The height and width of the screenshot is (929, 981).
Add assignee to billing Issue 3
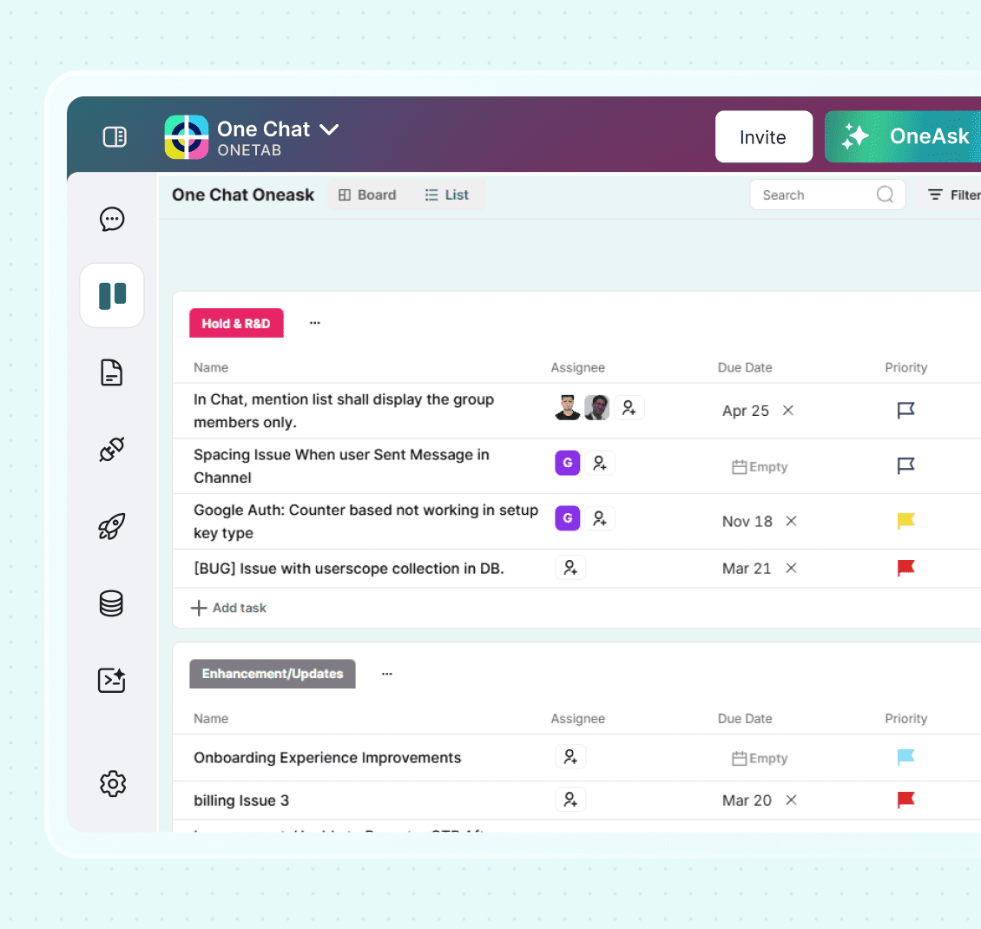pos(570,800)
